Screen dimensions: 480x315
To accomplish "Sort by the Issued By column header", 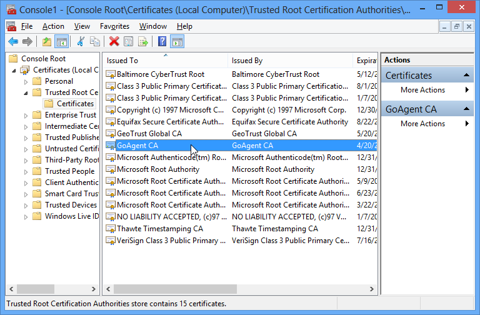I will coord(290,61).
